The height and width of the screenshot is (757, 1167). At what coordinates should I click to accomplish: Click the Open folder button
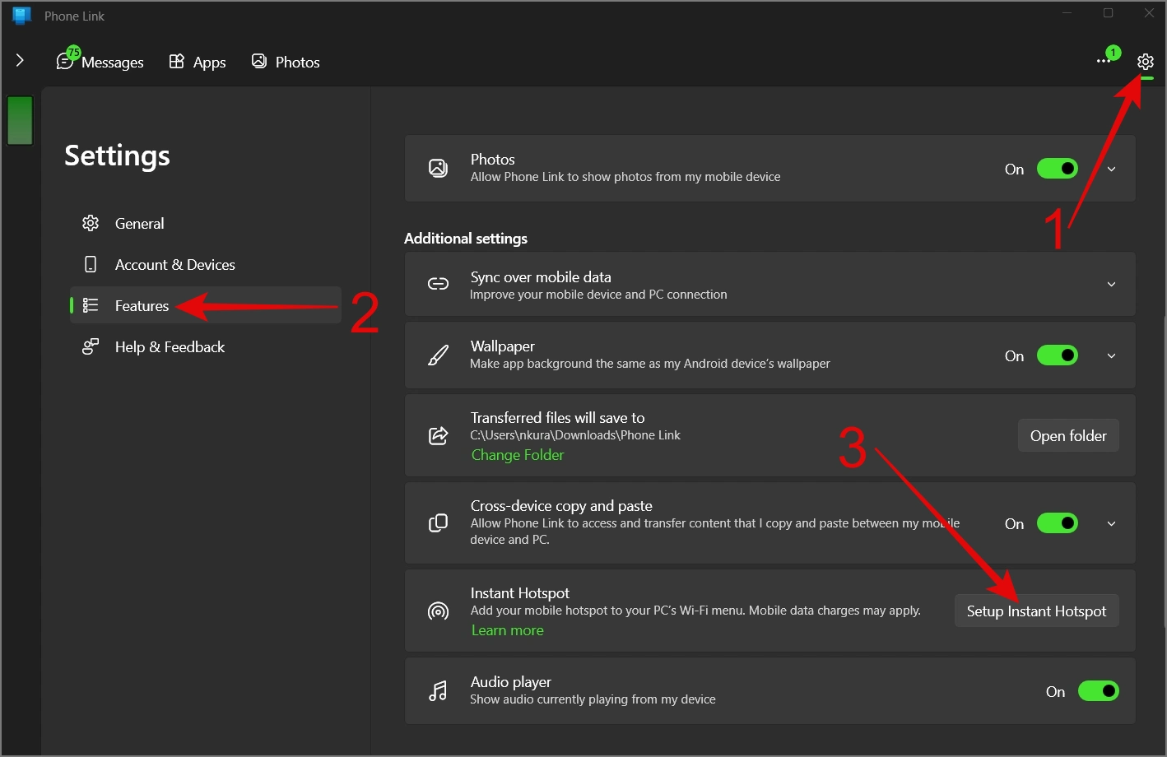(1068, 435)
